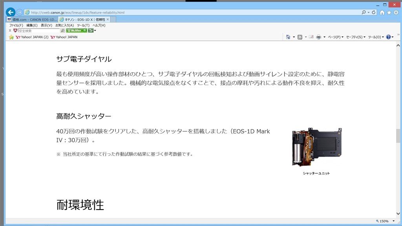This screenshot has height=226, width=402.
Task: Click the back navigation arrow
Action: 10,12
